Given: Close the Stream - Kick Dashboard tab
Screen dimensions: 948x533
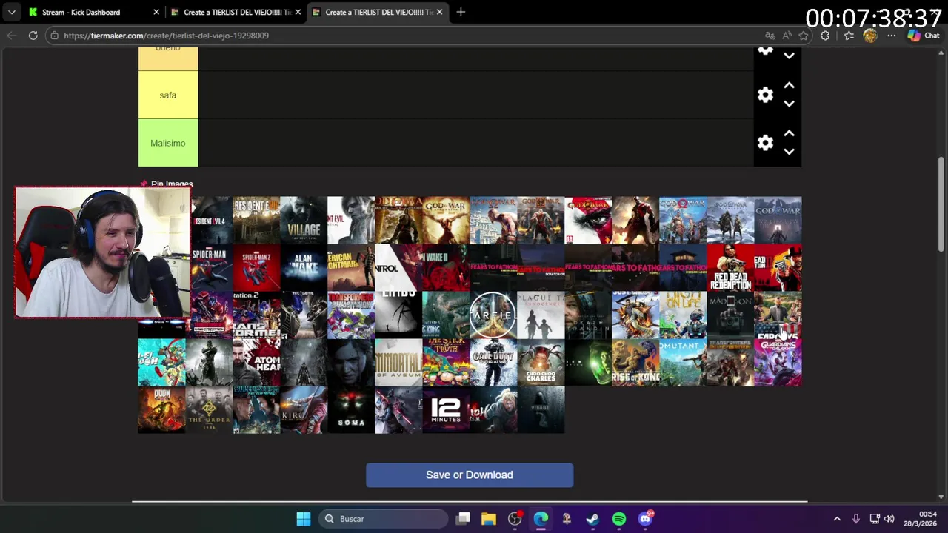Looking at the screenshot, I should [x=156, y=12].
